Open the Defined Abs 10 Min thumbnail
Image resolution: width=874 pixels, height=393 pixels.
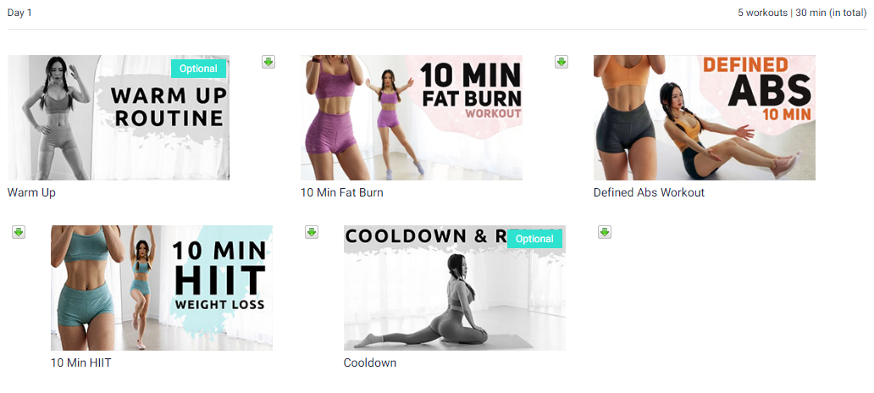click(705, 118)
